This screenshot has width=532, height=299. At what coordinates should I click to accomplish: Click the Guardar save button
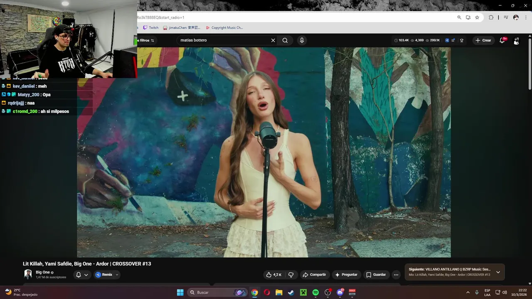click(376, 274)
